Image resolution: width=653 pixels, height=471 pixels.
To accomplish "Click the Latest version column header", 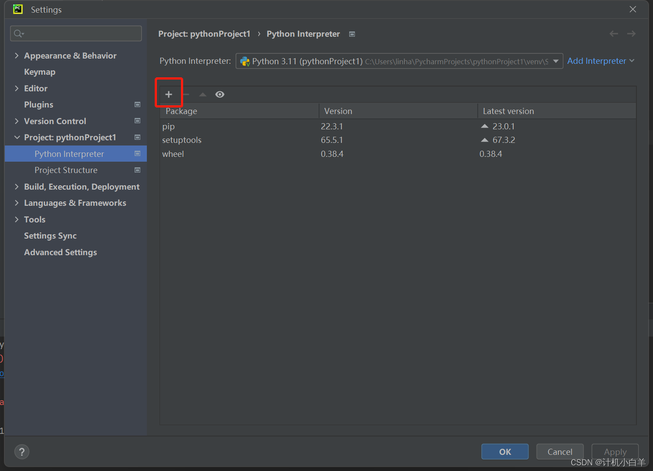I will coord(557,111).
